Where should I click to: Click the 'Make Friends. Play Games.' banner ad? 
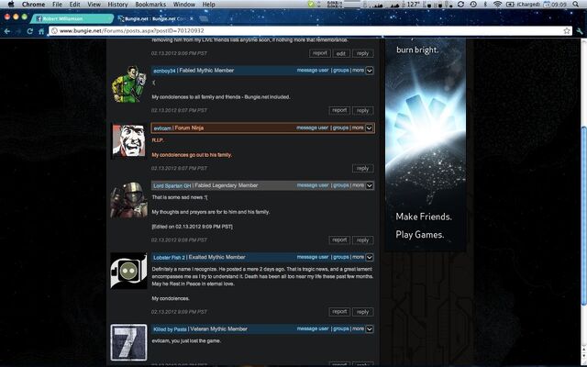[426, 144]
